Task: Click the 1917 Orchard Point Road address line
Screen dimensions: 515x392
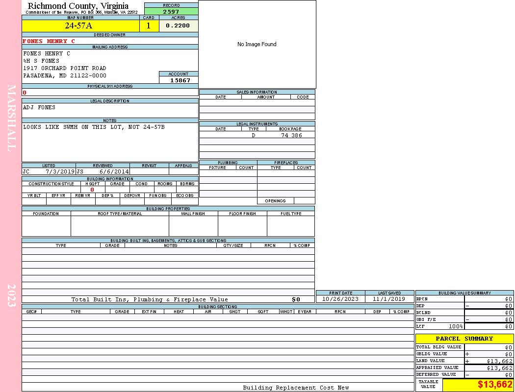Action: [64, 68]
